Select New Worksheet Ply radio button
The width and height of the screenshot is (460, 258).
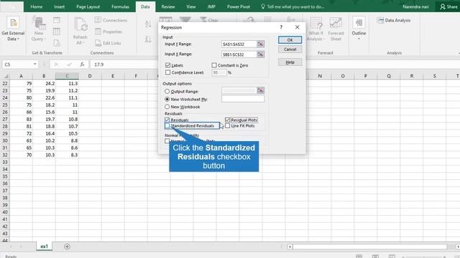pyautogui.click(x=167, y=99)
